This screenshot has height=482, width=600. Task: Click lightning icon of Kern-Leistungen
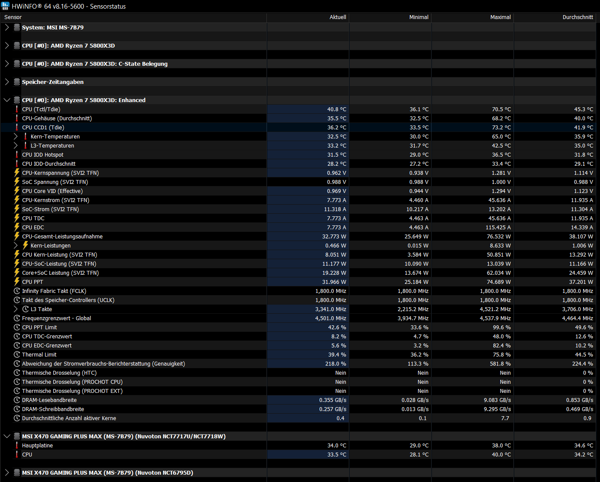(x=26, y=245)
